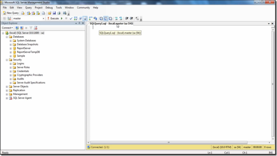The image size is (277, 156).
Task: Collapse the (local) server node
Action: (3, 33)
